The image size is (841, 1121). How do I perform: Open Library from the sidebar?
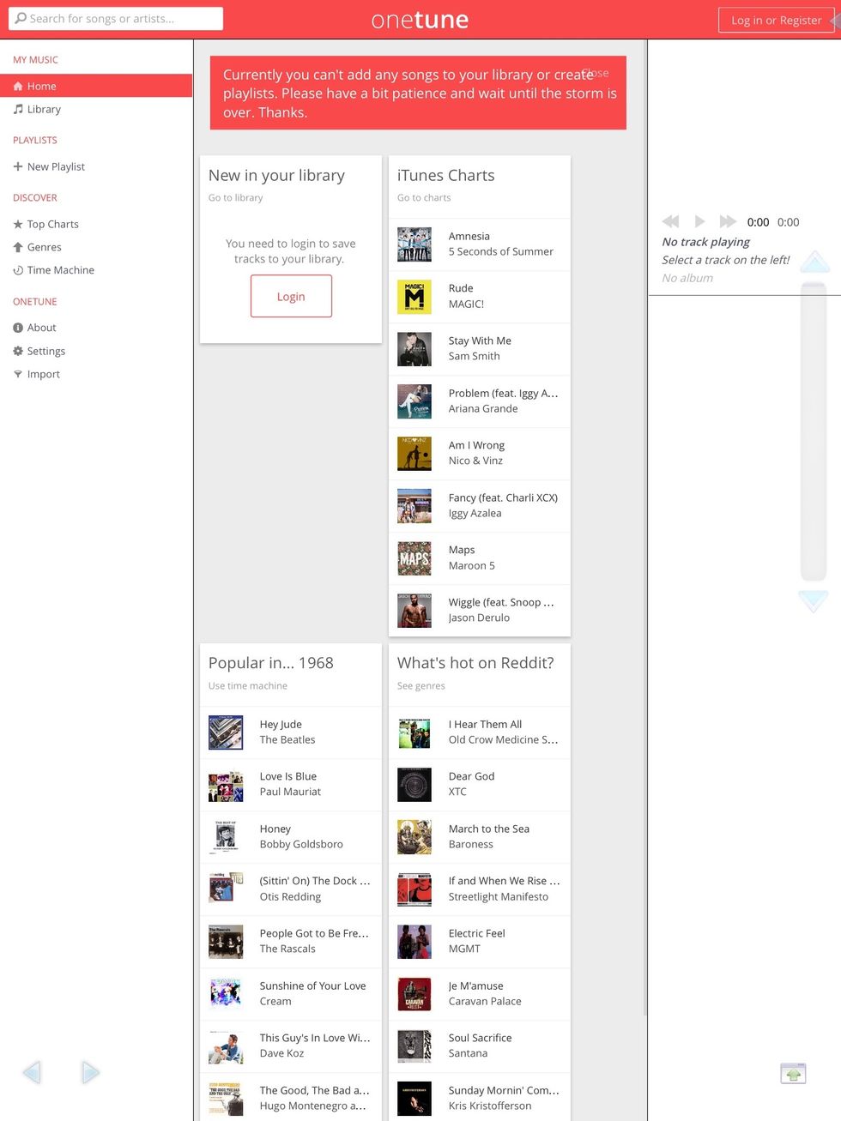point(16,109)
